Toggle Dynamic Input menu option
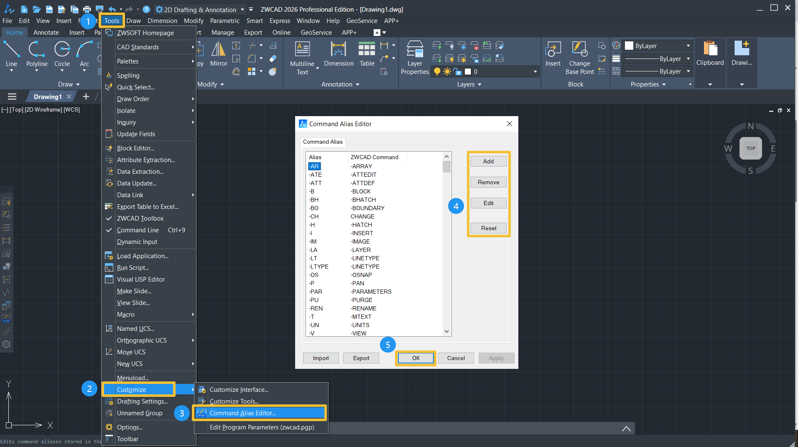Screen dimensions: 798x447 137,242
